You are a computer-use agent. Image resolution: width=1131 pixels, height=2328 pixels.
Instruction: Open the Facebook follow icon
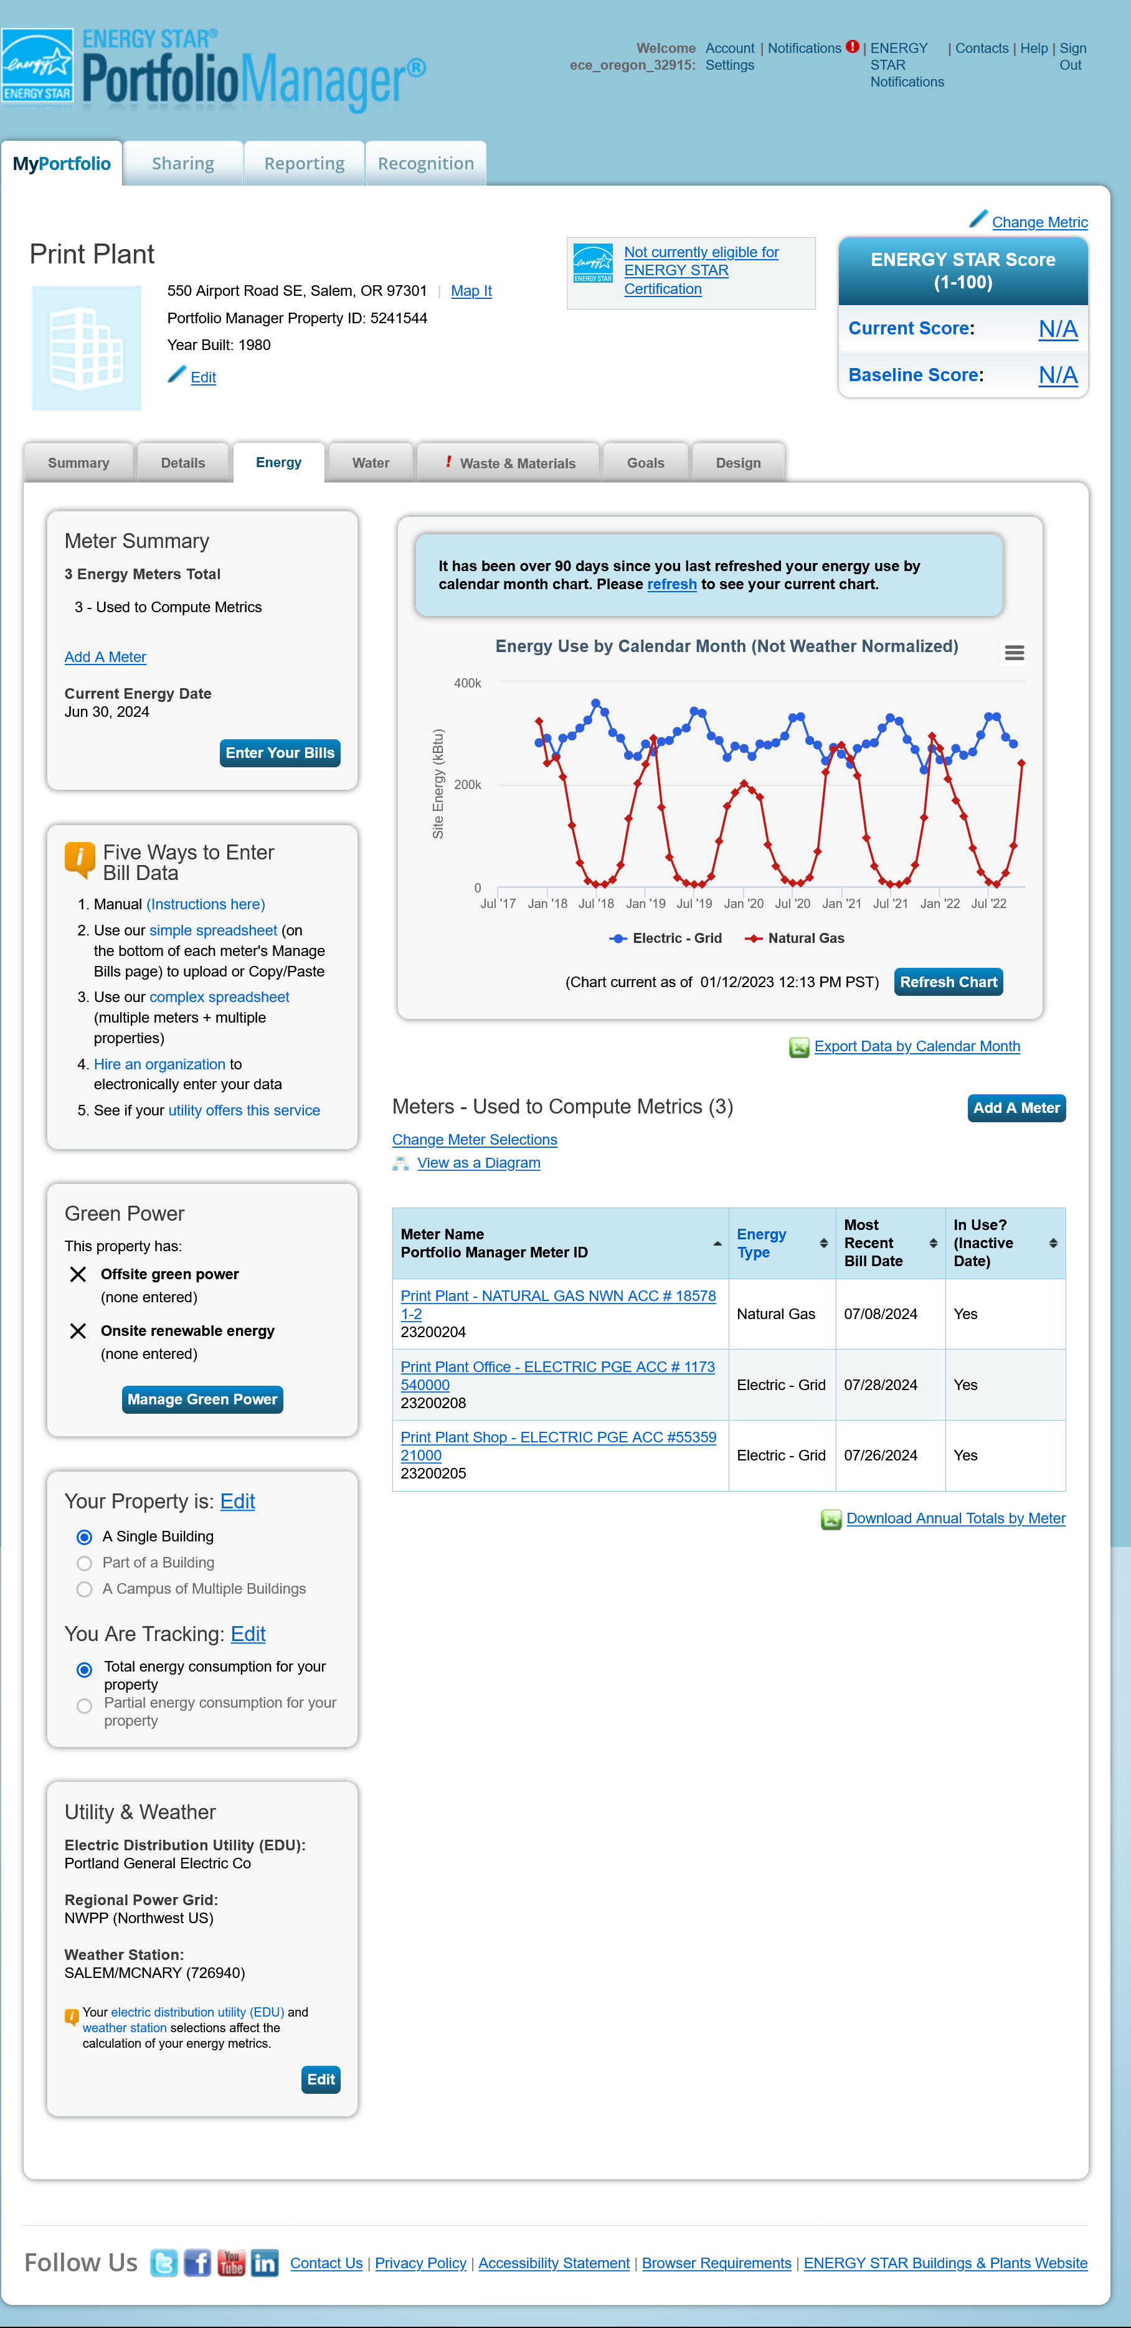click(x=197, y=2263)
